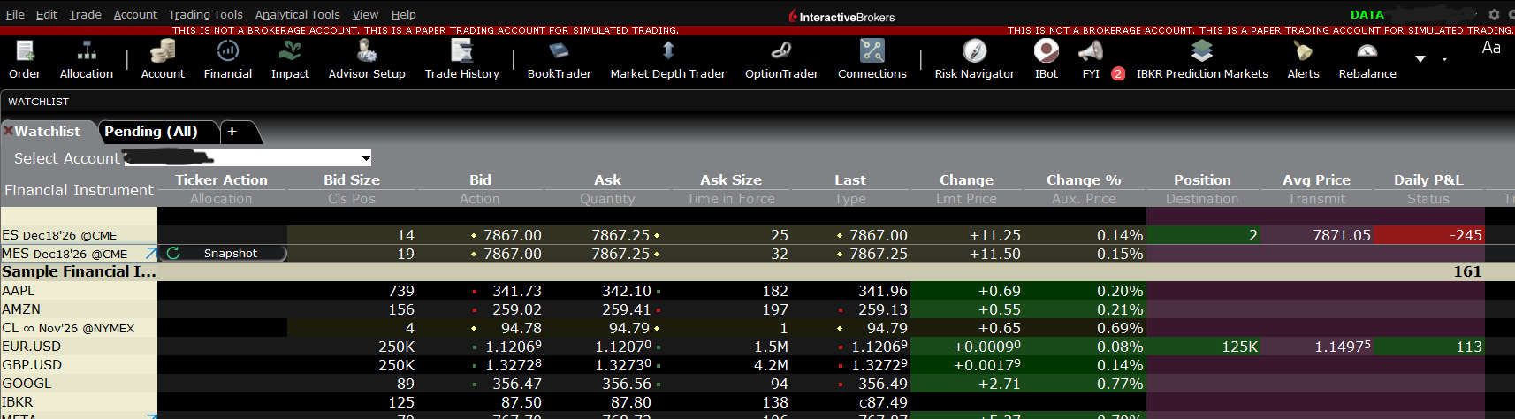Click the Sample Financial I... group header
Screen dimensions: 1515x419
point(79,272)
